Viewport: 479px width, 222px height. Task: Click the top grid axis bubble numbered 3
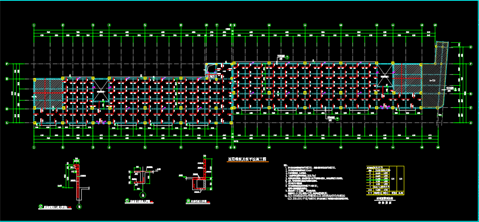pos(93,25)
